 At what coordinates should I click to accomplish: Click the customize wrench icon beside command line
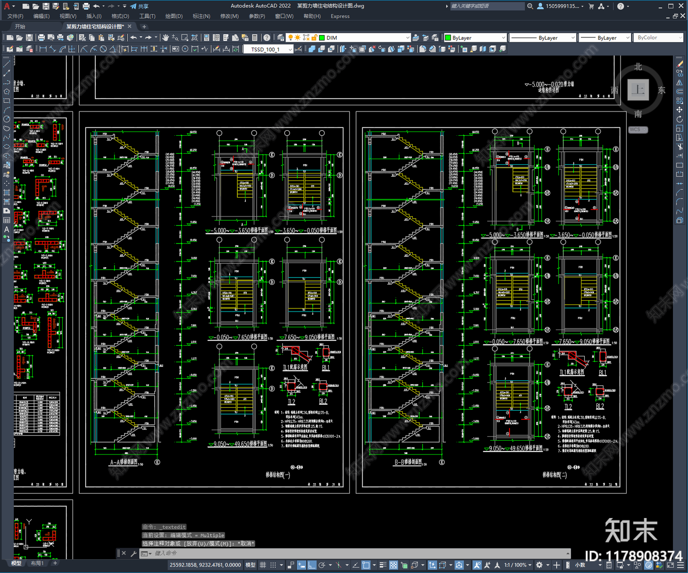point(133,553)
